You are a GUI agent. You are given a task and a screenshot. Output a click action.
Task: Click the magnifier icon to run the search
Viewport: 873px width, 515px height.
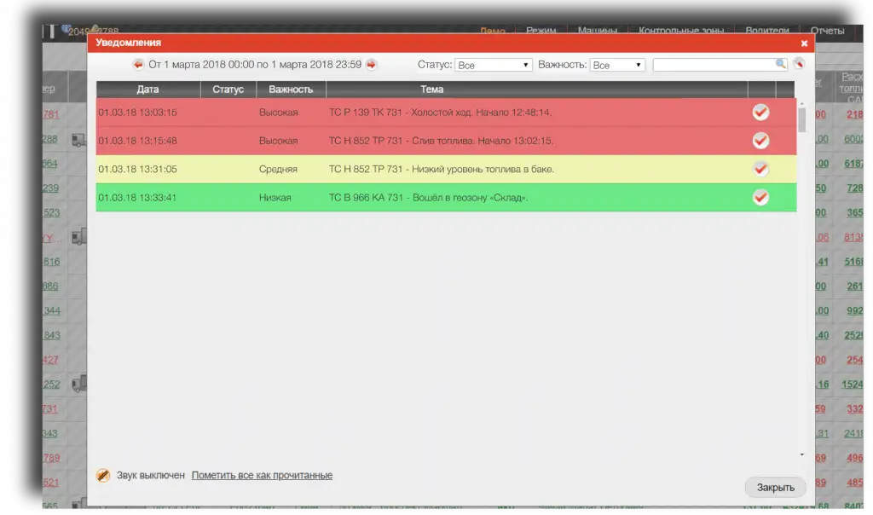[x=780, y=63]
